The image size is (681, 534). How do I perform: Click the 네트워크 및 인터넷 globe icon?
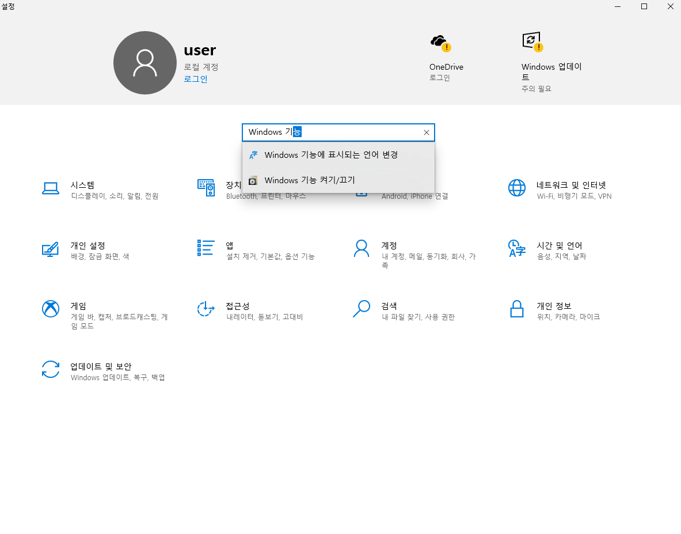(x=517, y=188)
